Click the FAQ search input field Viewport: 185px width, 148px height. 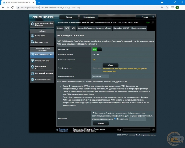pyautogui.click(x=137, y=130)
